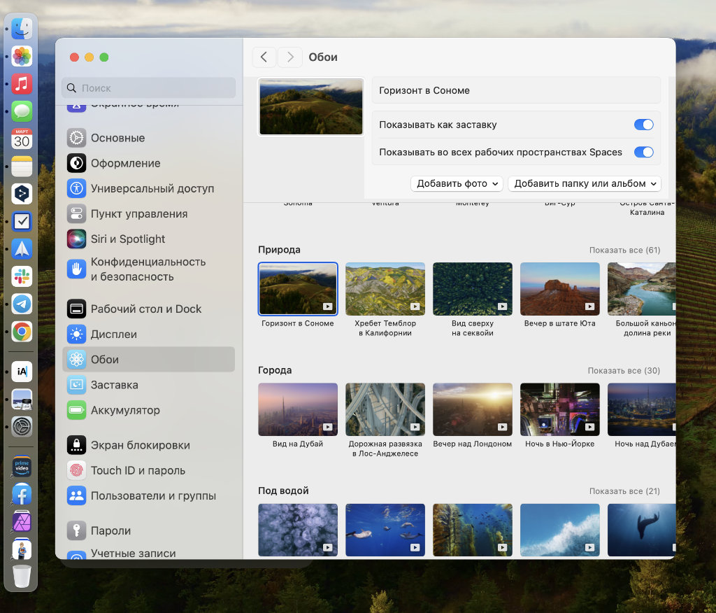Image resolution: width=716 pixels, height=613 pixels.
Task: Click the Экран блокировки lock icon
Action: [x=76, y=445]
